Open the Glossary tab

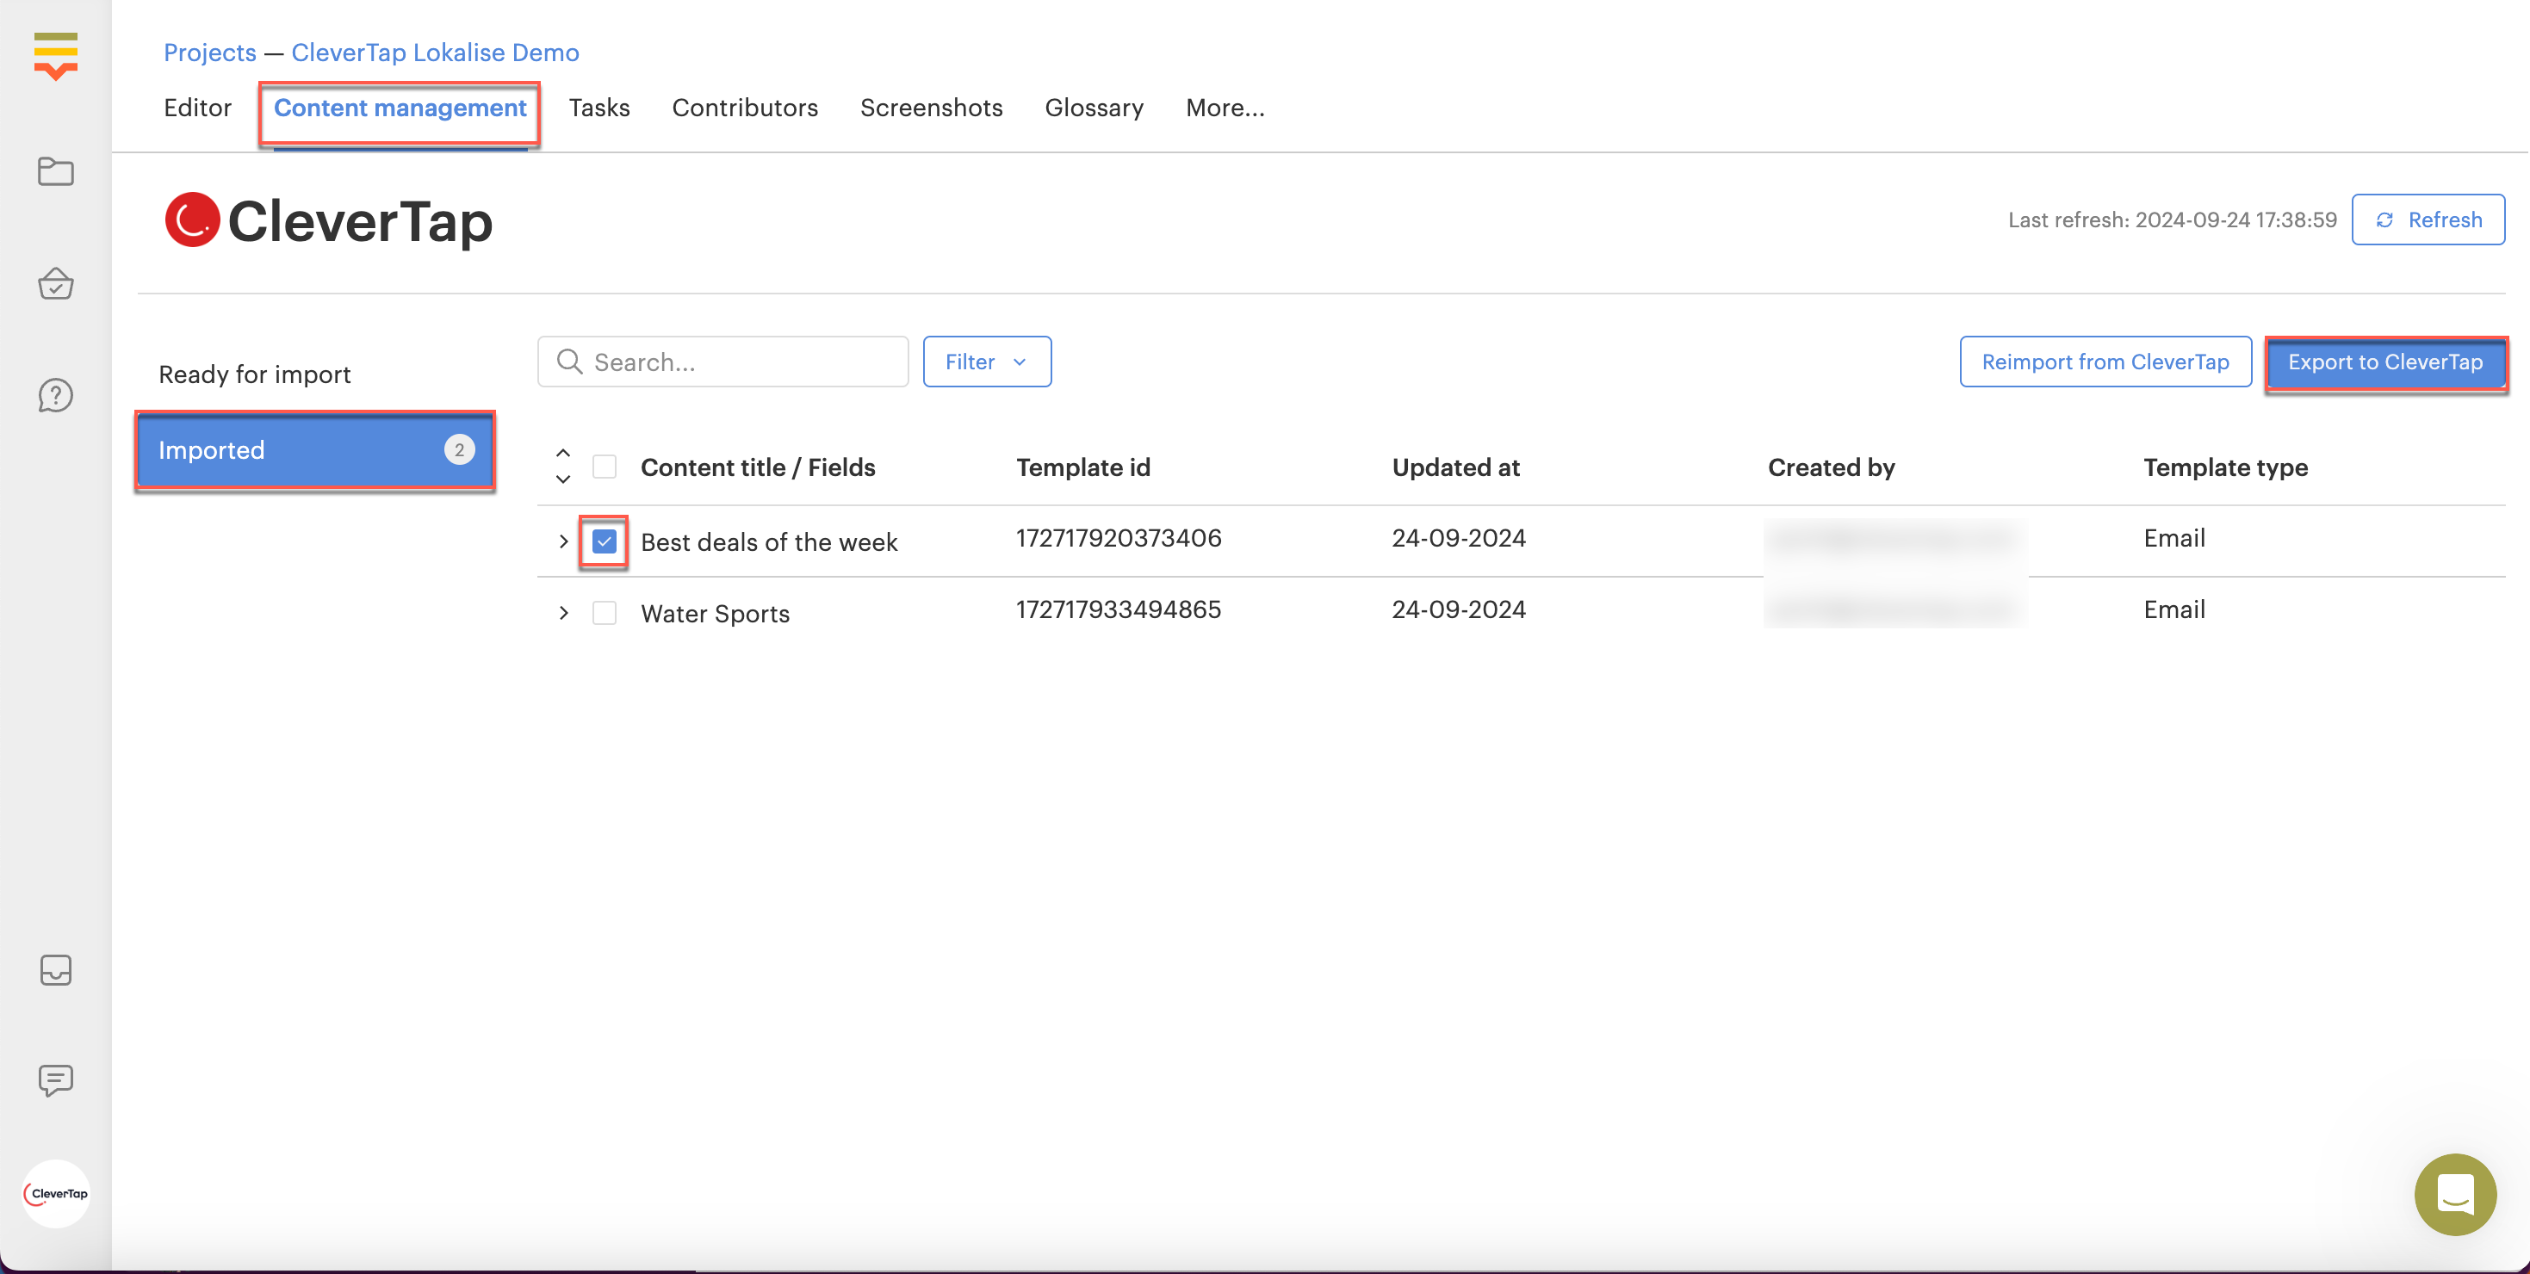pyautogui.click(x=1094, y=108)
